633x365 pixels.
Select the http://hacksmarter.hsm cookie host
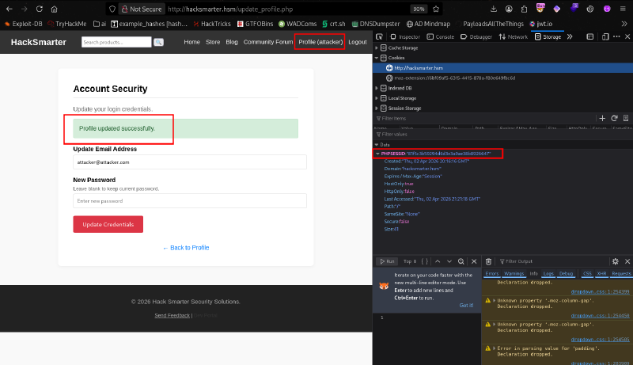coord(502,68)
